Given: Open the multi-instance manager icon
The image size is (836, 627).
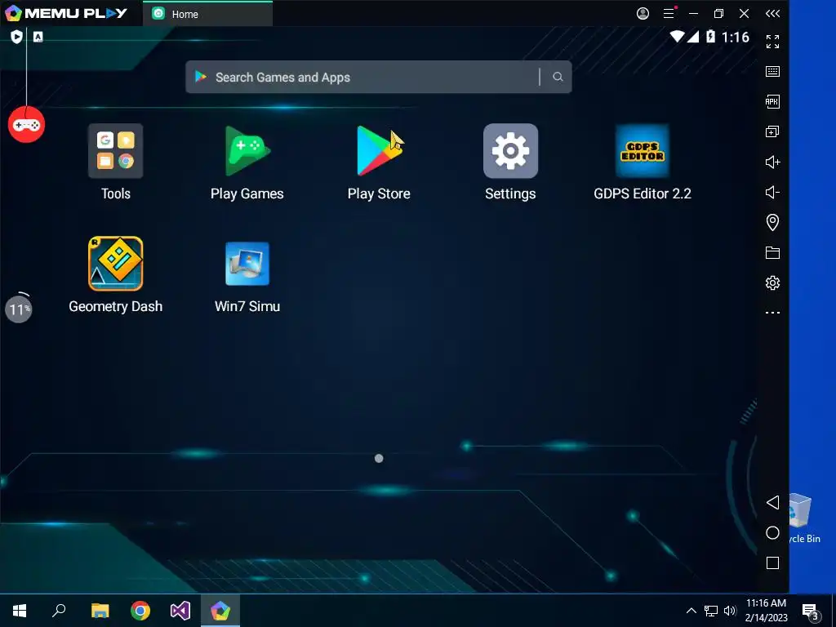Looking at the screenshot, I should (x=772, y=131).
